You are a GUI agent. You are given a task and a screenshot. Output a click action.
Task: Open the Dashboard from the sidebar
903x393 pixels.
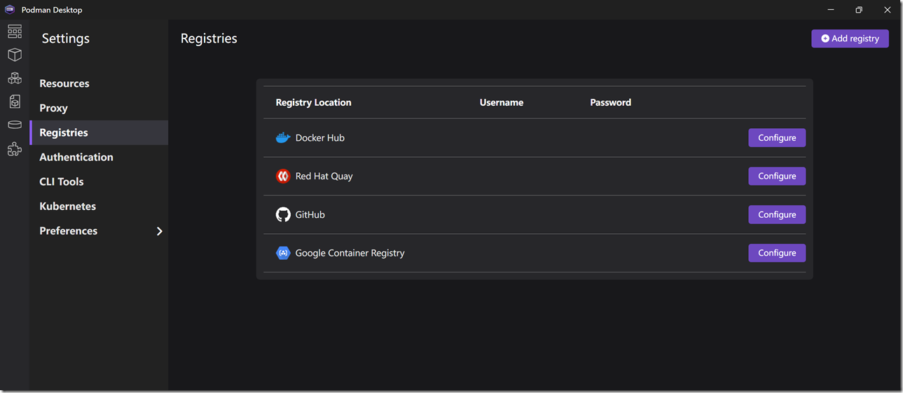(15, 32)
